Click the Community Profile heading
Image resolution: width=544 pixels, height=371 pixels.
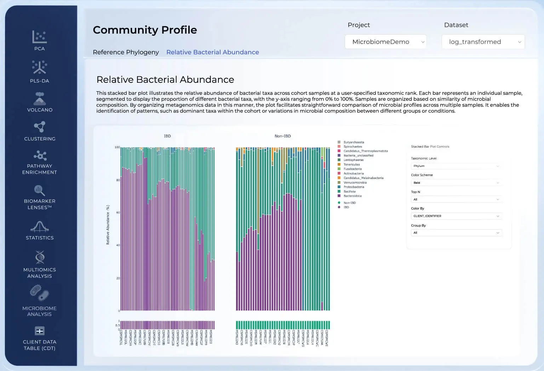[x=145, y=30]
